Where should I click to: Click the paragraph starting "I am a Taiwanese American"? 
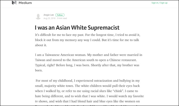[89, 63]
